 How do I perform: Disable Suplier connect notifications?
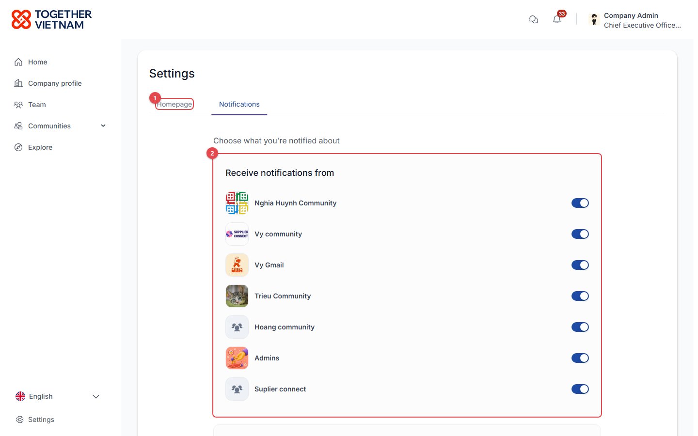(580, 389)
